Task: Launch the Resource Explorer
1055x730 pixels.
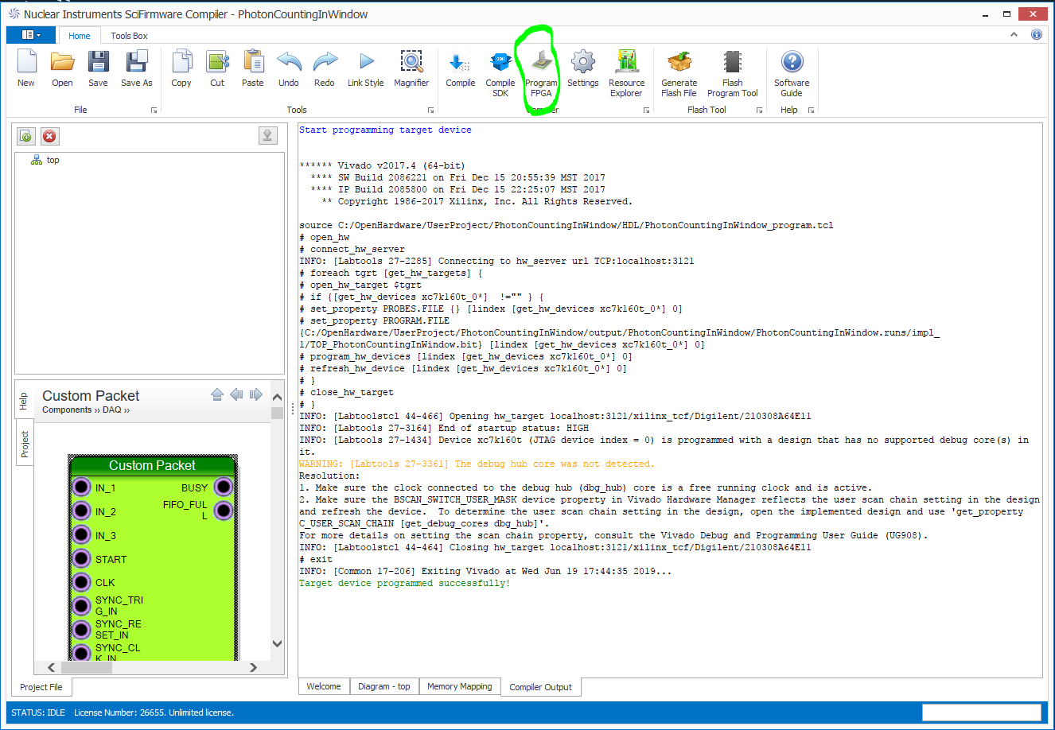Action: [x=627, y=74]
